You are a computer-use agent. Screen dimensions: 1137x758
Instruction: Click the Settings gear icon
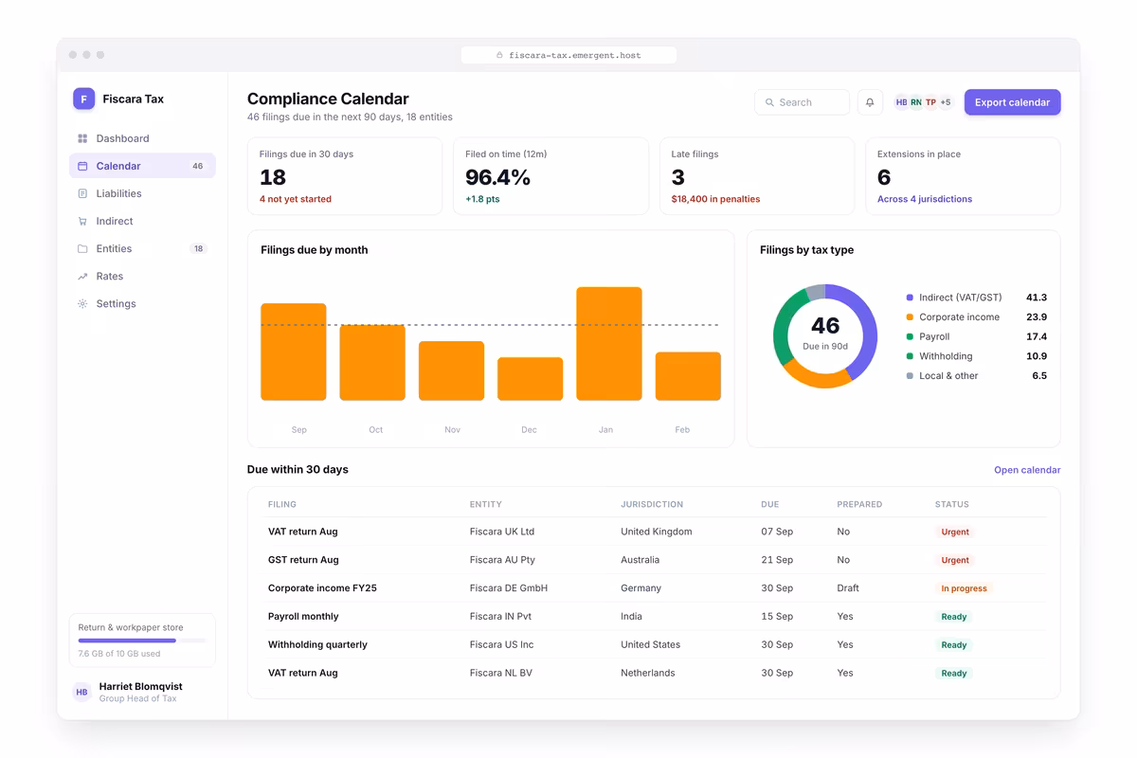point(82,303)
